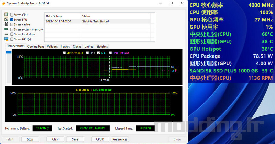Minimize the System Stability Test window

click(x=160, y=3)
